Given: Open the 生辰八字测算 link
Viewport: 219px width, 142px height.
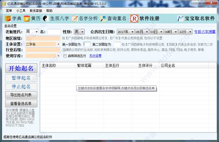Looking at the screenshot, I should point(205,32).
